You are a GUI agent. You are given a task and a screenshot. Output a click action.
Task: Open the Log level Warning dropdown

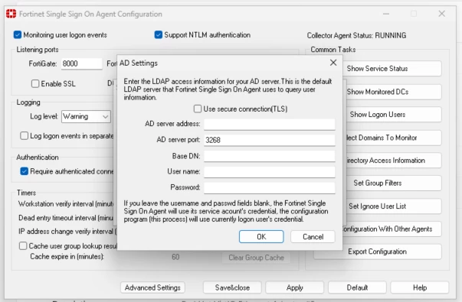click(86, 116)
